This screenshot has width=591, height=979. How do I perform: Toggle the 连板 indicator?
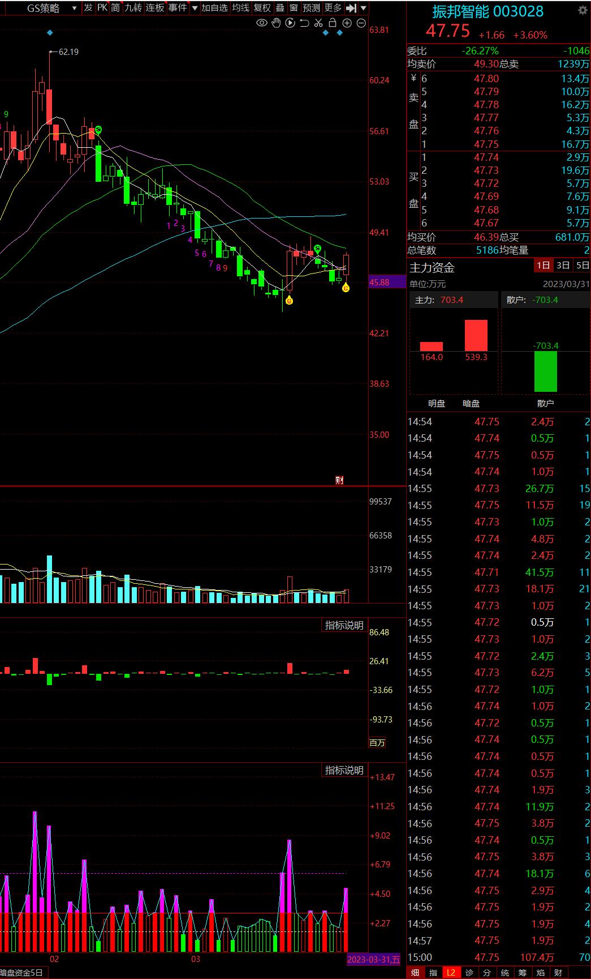[x=155, y=7]
